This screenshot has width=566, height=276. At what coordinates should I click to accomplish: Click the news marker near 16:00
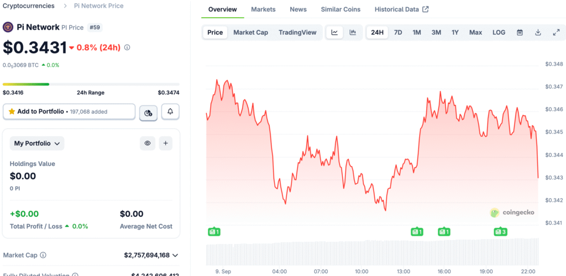pyautogui.click(x=444, y=232)
